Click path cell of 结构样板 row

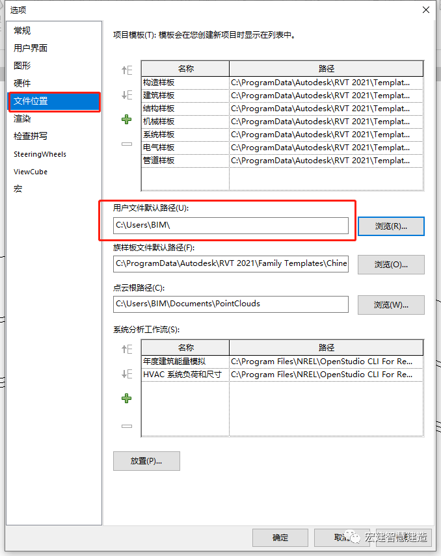(327, 109)
